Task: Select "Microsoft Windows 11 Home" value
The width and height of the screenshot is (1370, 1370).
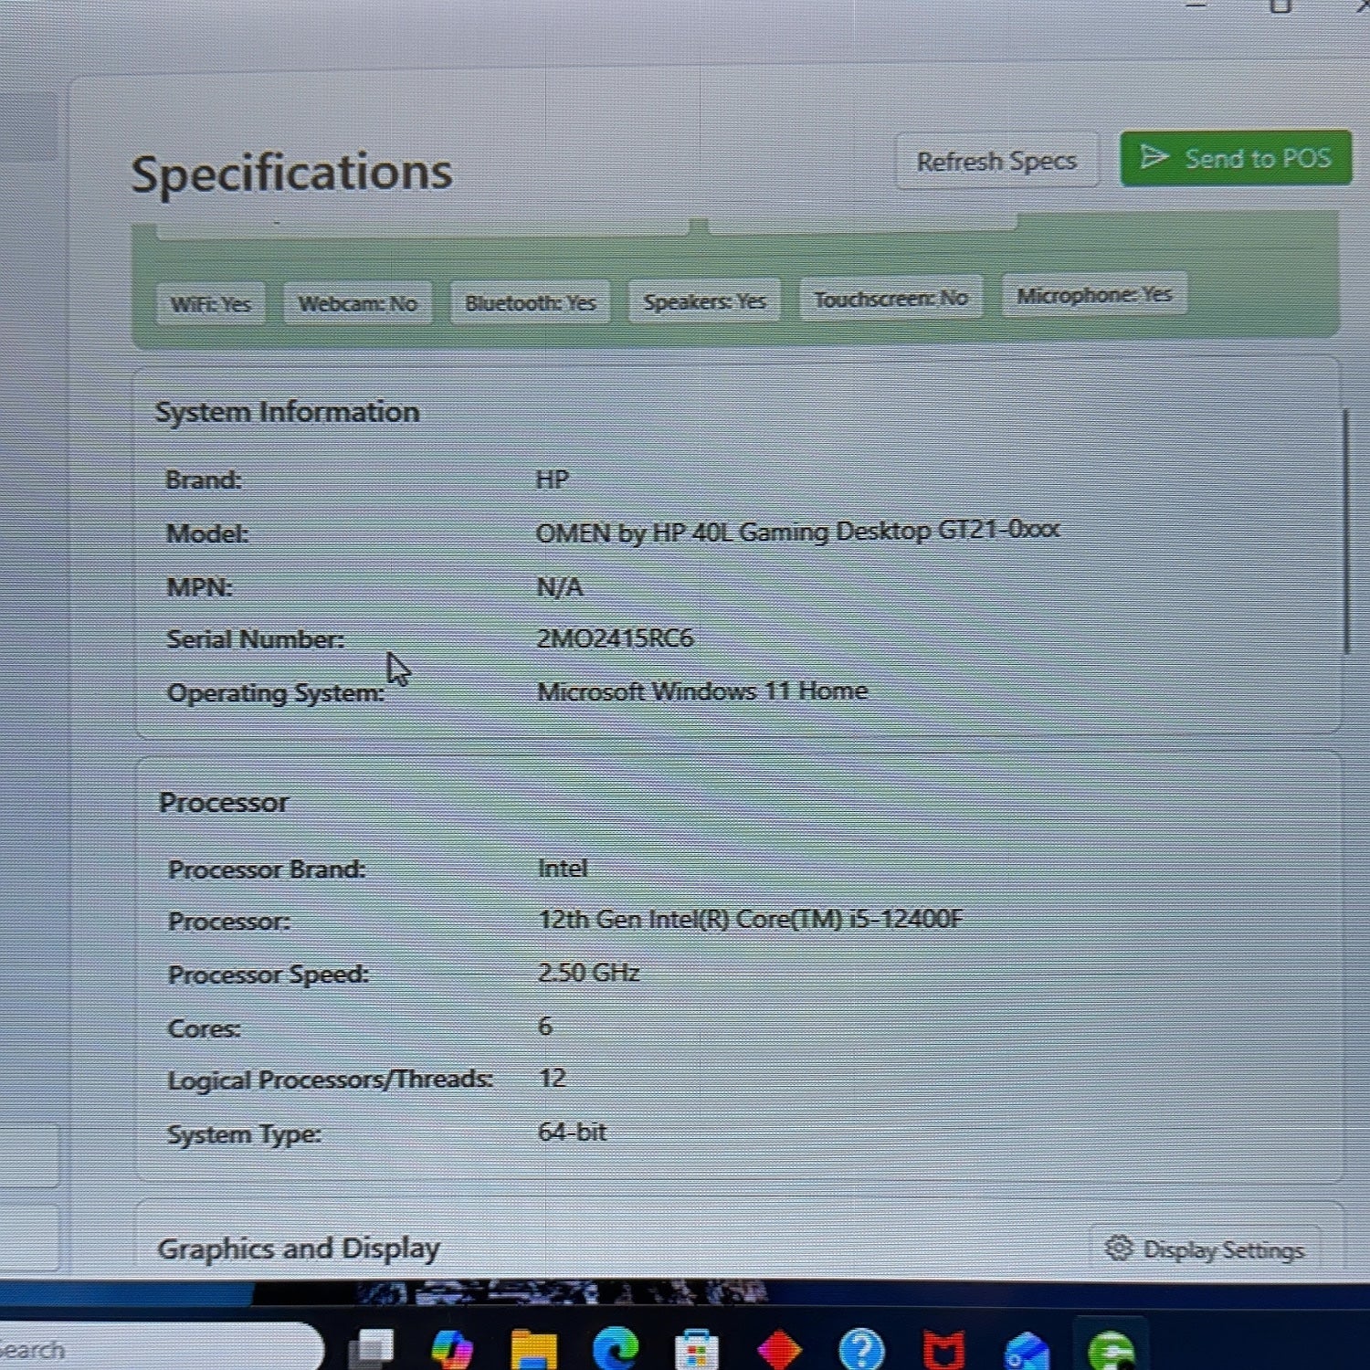Action: [702, 690]
